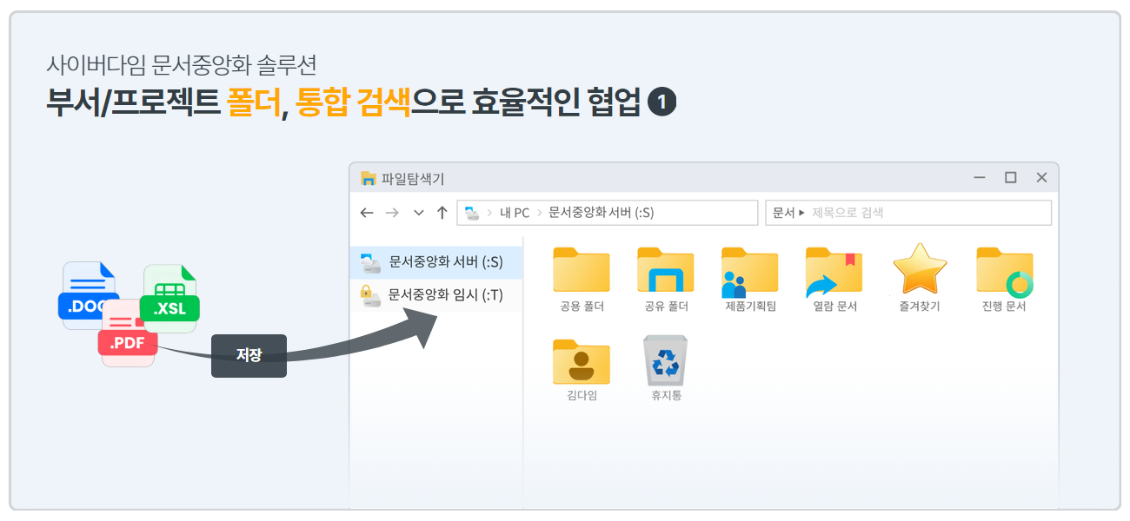Expand the recent locations chevron
The image size is (1130, 521).
(418, 213)
